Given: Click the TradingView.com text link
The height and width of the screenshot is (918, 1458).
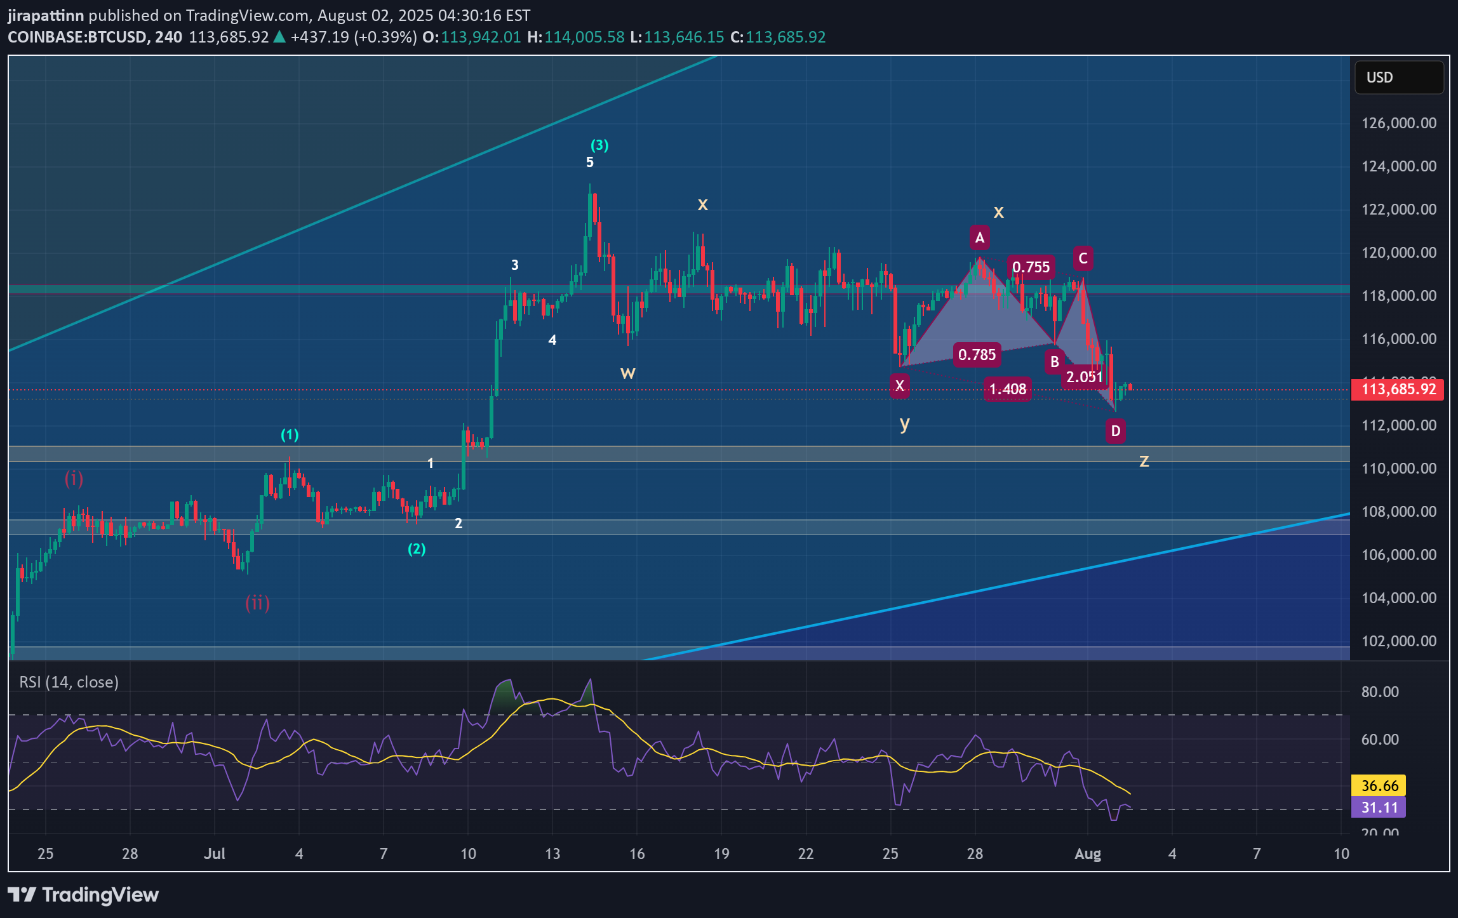Looking at the screenshot, I should click(247, 15).
